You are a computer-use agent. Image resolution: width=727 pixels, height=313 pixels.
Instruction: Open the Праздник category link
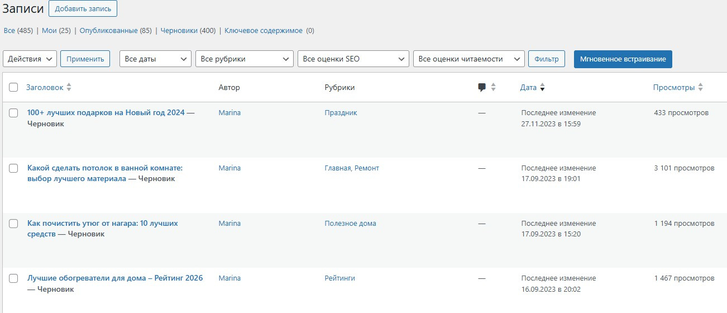coord(341,113)
